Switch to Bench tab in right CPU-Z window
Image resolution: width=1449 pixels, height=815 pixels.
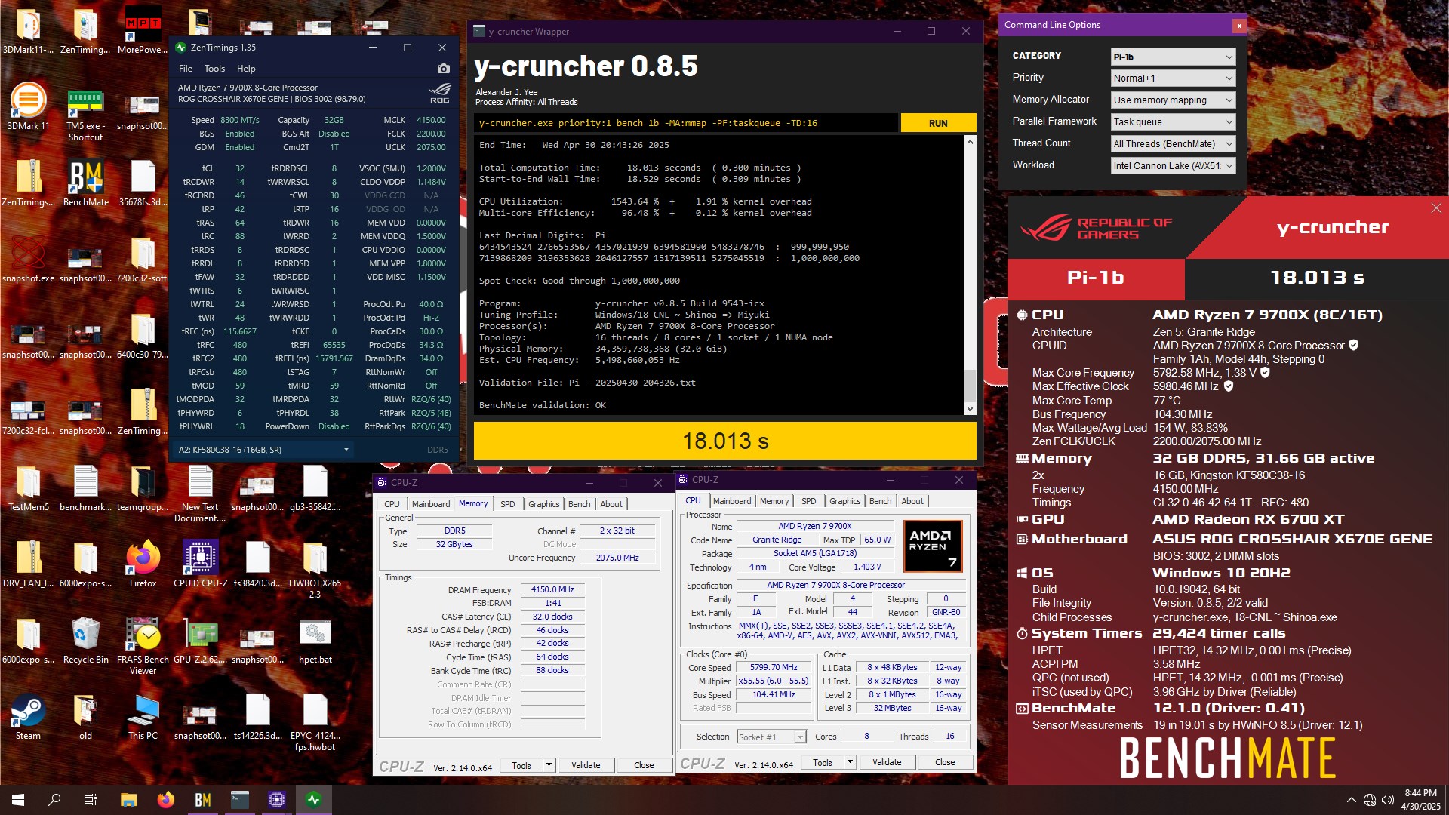point(880,501)
